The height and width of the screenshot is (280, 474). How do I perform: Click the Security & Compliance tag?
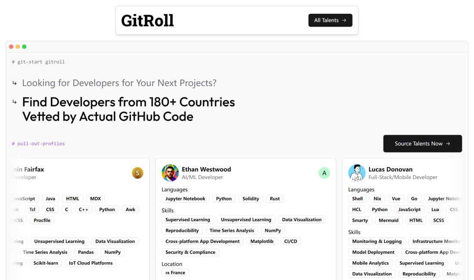point(190,252)
